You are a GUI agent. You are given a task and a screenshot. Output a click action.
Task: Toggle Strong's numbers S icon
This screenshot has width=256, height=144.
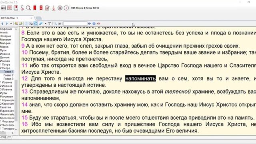point(22,8)
